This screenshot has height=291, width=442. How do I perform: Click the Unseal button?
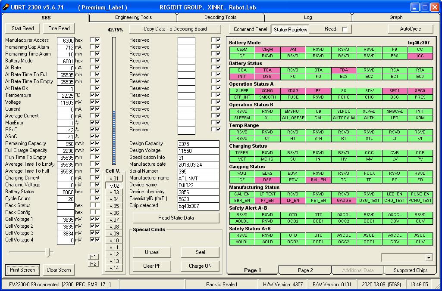tap(152, 252)
